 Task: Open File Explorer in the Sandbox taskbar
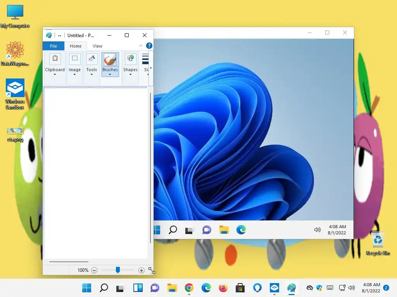[x=224, y=230]
